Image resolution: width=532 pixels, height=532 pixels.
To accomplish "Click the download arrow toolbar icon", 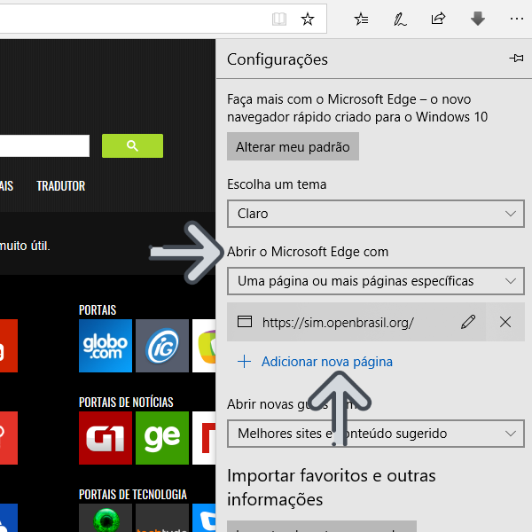I will [478, 19].
